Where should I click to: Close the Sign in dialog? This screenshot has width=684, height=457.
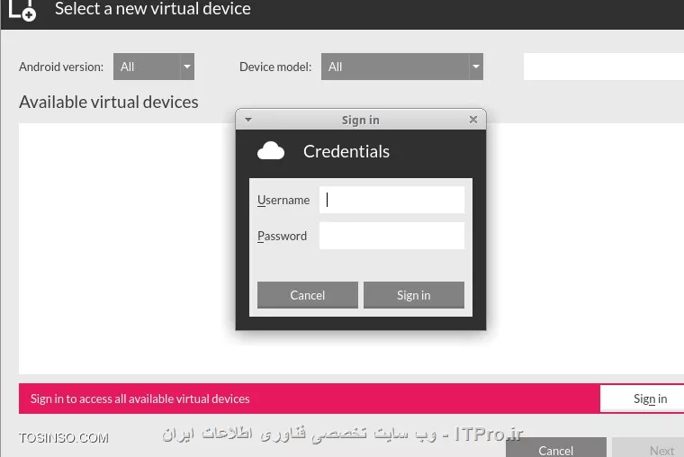point(473,120)
